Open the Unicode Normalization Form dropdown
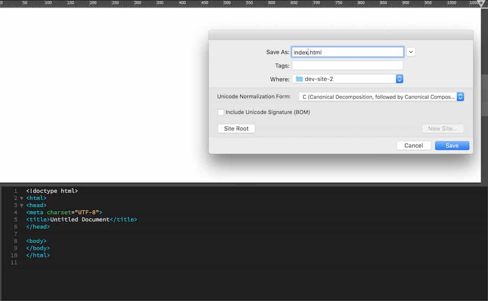 460,97
